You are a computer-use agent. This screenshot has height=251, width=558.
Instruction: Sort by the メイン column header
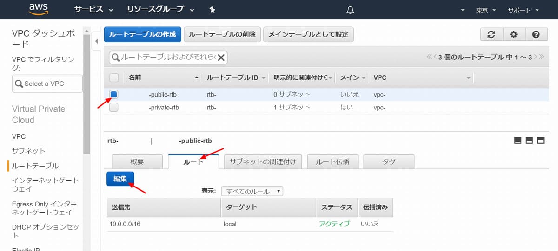pyautogui.click(x=353, y=77)
